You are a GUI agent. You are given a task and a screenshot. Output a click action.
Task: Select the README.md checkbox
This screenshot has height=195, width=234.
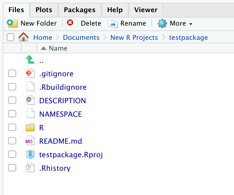(12, 141)
